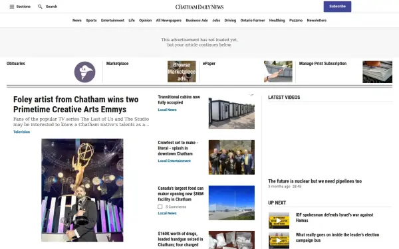Image resolution: width=399 pixels, height=249 pixels.
Task: Open Transitional cabins now fully occupied article
Action: click(x=179, y=100)
